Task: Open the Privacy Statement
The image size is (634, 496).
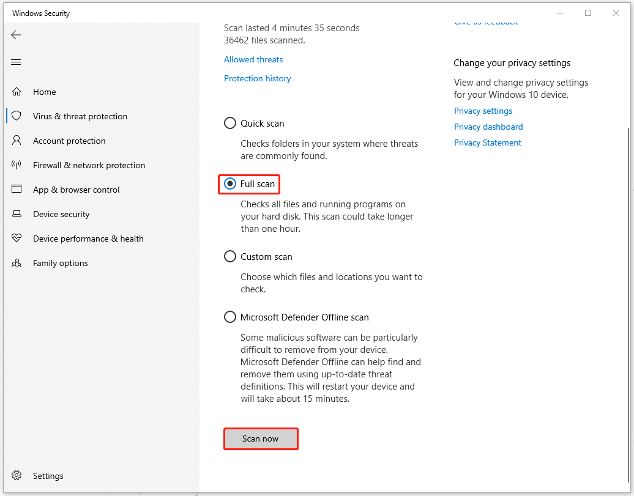Action: point(487,142)
